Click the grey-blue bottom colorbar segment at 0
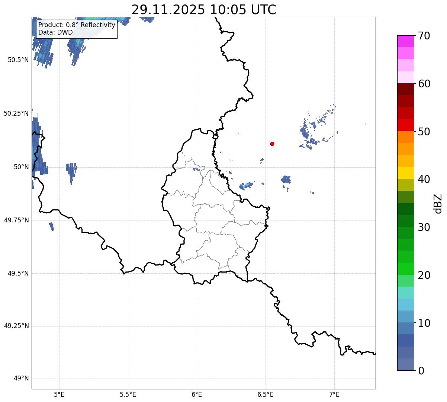Image resolution: width=447 pixels, height=402 pixels. point(406,364)
